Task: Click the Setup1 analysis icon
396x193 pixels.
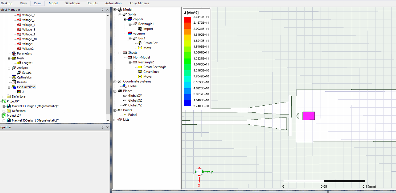Action: (x=19, y=73)
